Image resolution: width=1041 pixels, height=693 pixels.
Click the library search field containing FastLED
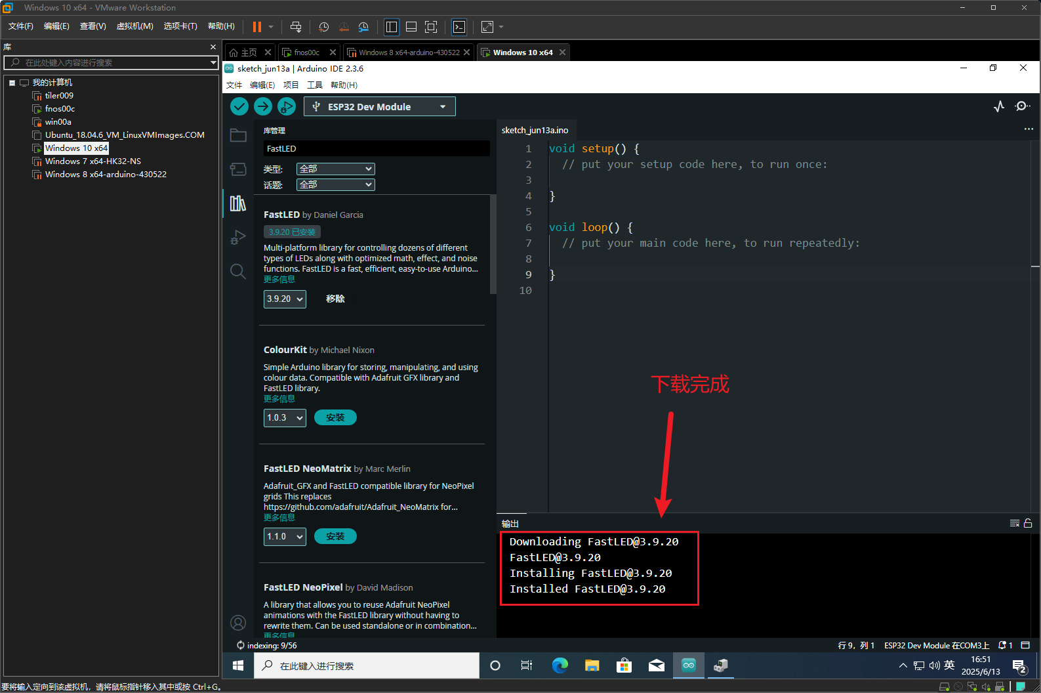tap(377, 148)
